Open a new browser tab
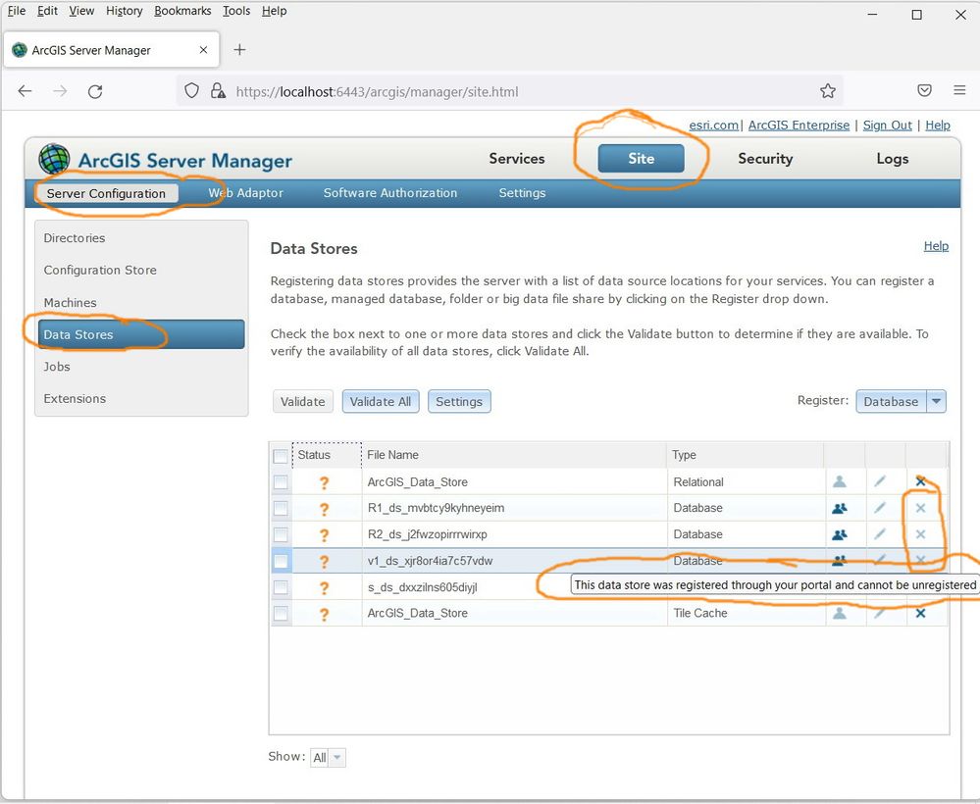Image resolution: width=980 pixels, height=804 pixels. [x=239, y=49]
